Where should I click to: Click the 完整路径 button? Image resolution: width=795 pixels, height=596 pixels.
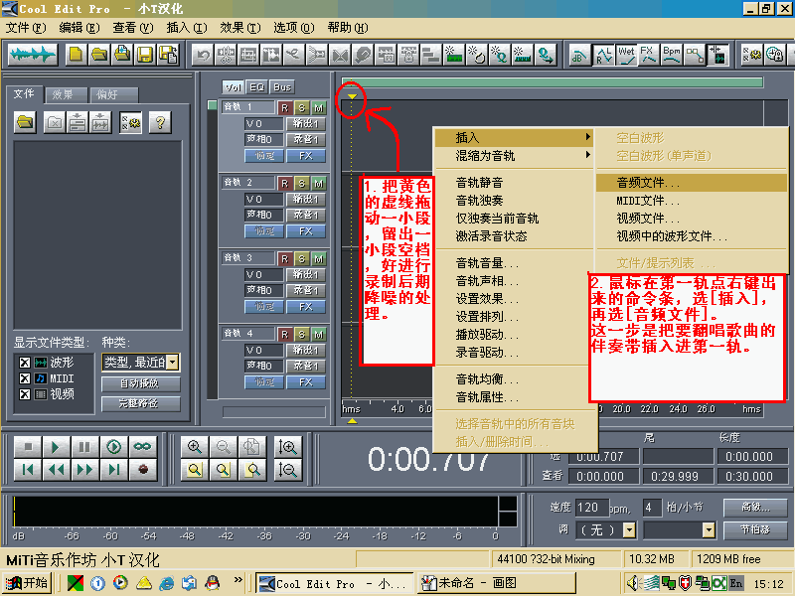point(140,404)
